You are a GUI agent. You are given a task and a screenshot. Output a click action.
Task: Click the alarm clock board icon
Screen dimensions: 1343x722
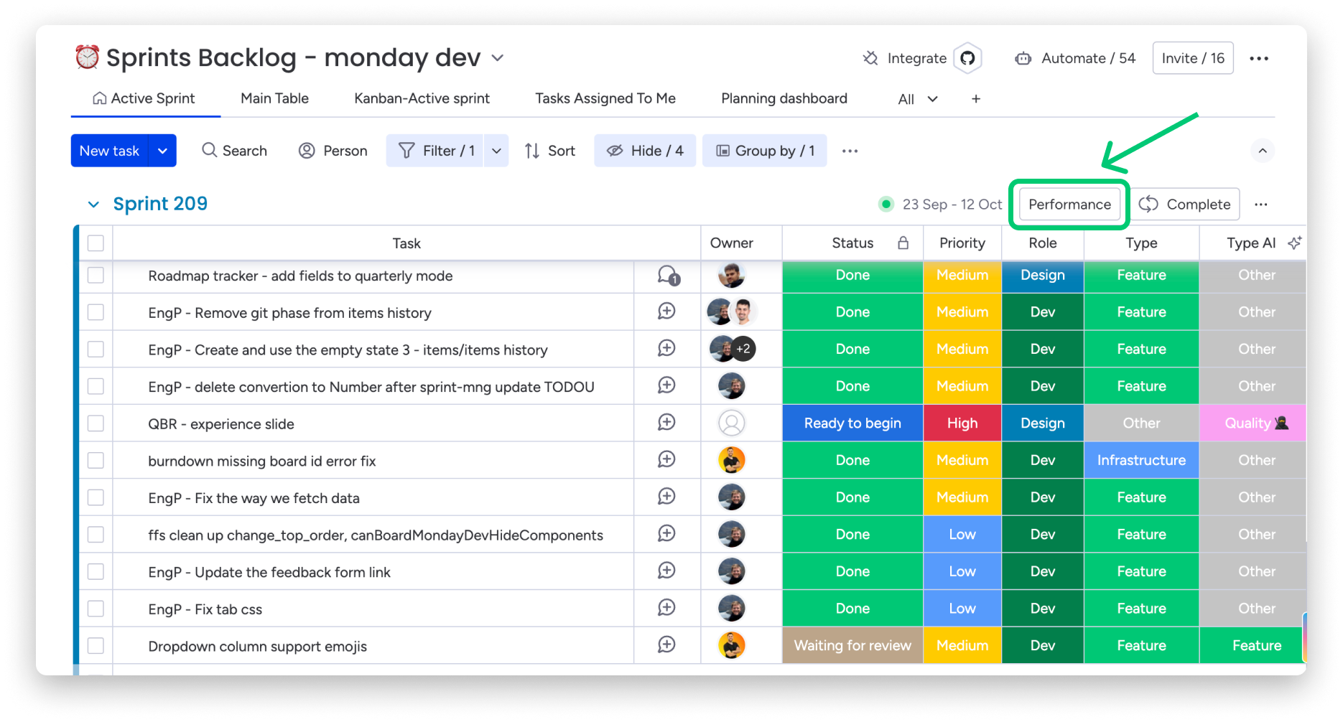pos(88,57)
